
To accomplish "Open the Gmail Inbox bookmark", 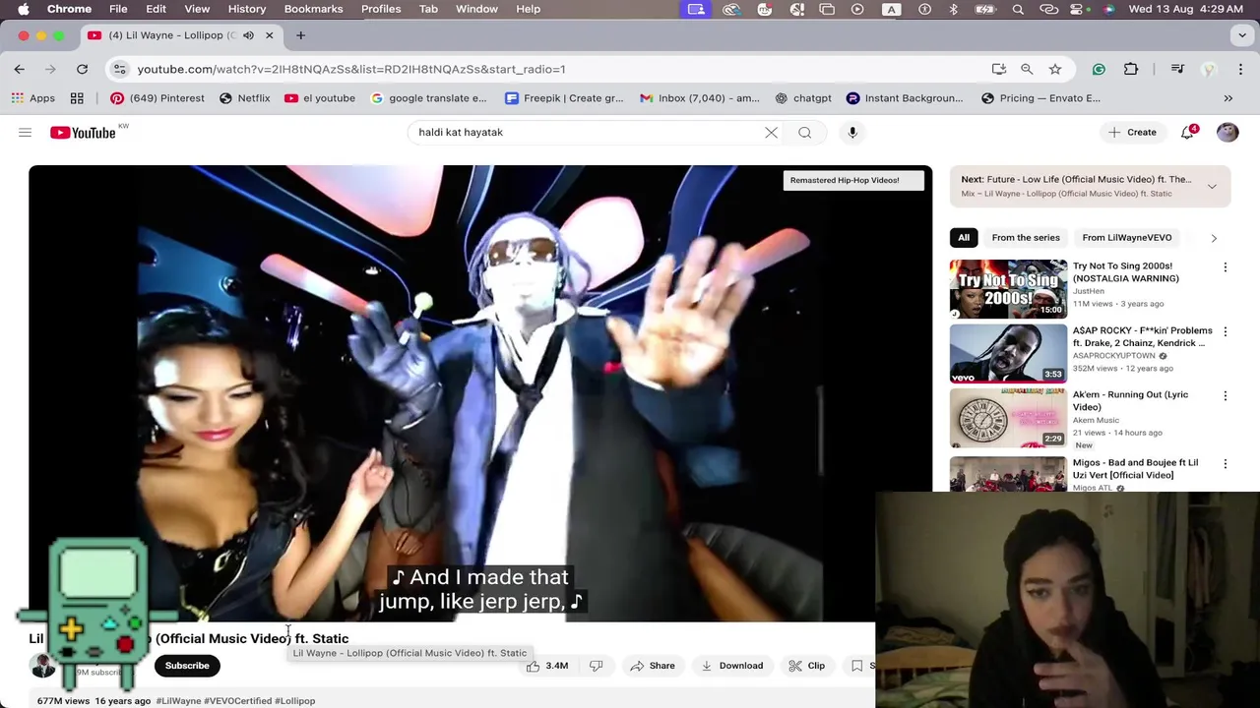I will click(x=700, y=98).
